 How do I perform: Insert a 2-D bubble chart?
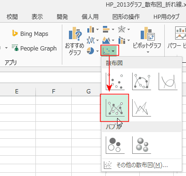click(115, 145)
